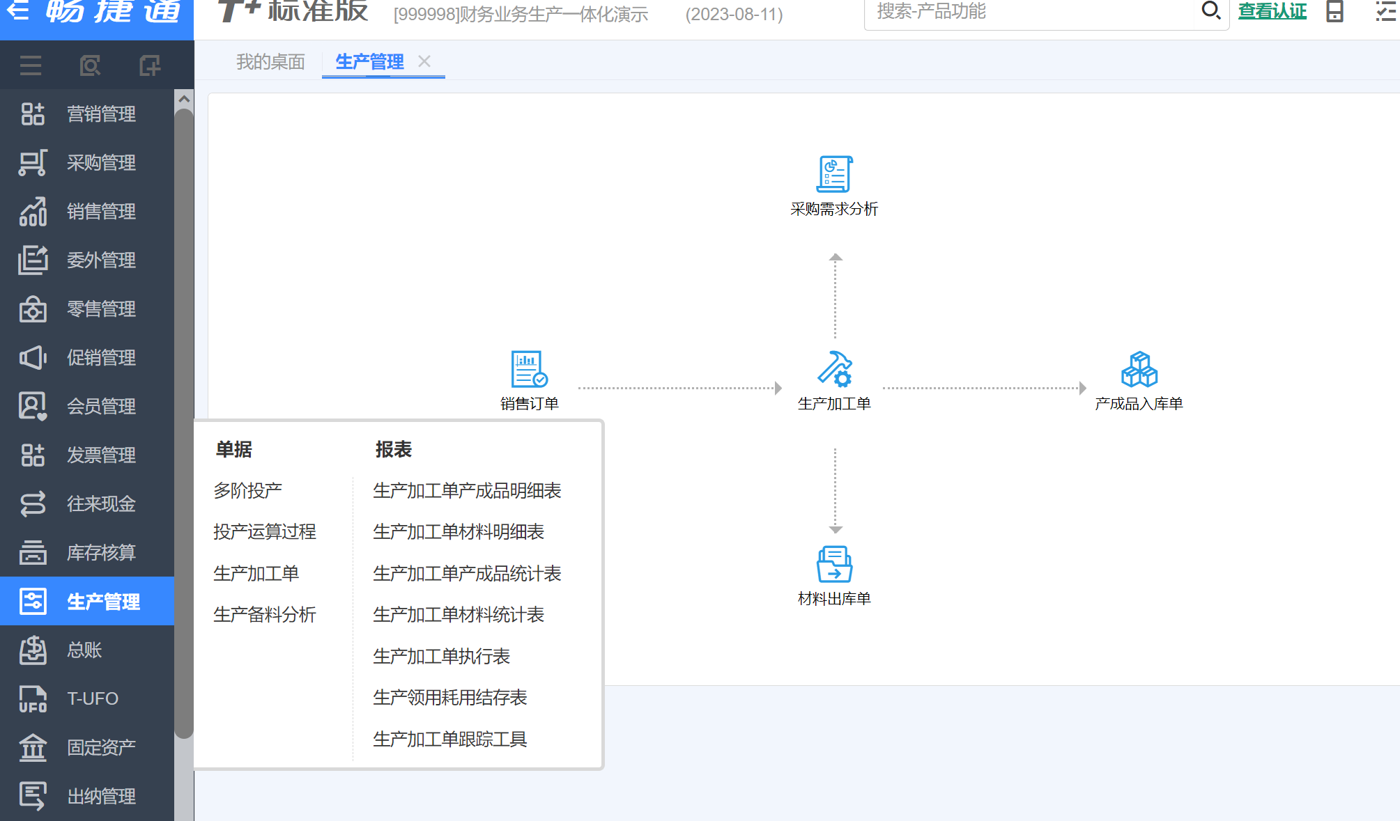Select 库存核算 sidebar menu
This screenshot has width=1400, height=821.
pos(101,553)
